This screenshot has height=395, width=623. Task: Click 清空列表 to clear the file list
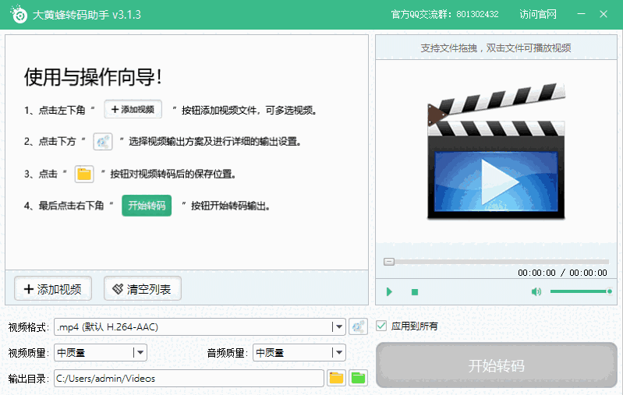tap(143, 289)
